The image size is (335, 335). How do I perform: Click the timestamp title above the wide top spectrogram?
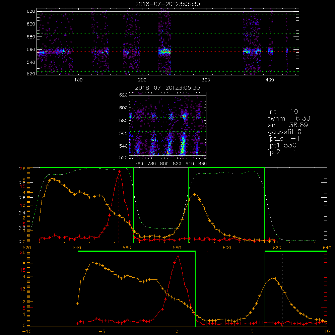coord(167,4)
